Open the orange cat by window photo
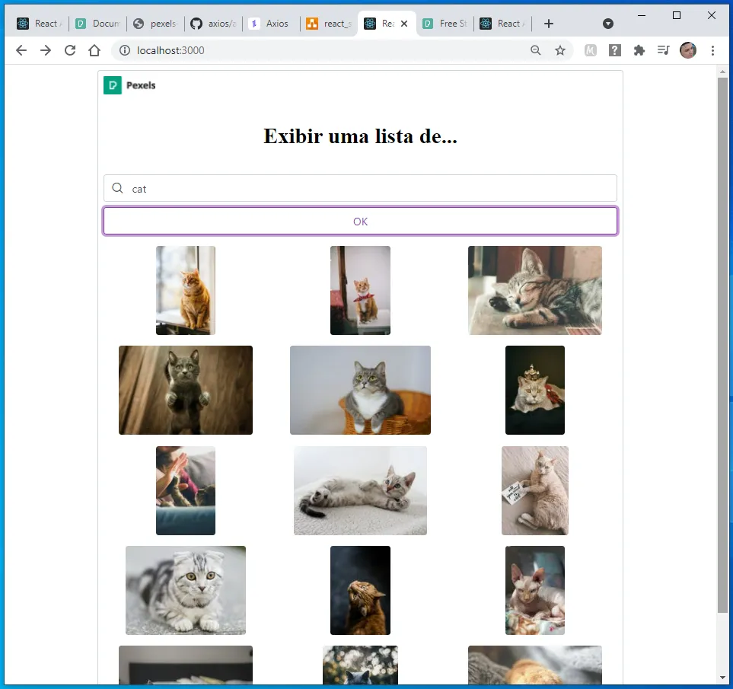This screenshot has width=733, height=689. point(186,290)
